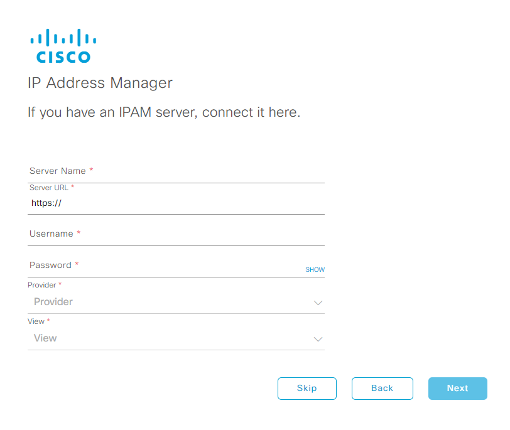Click the CISCO wordmark text

tap(63, 57)
